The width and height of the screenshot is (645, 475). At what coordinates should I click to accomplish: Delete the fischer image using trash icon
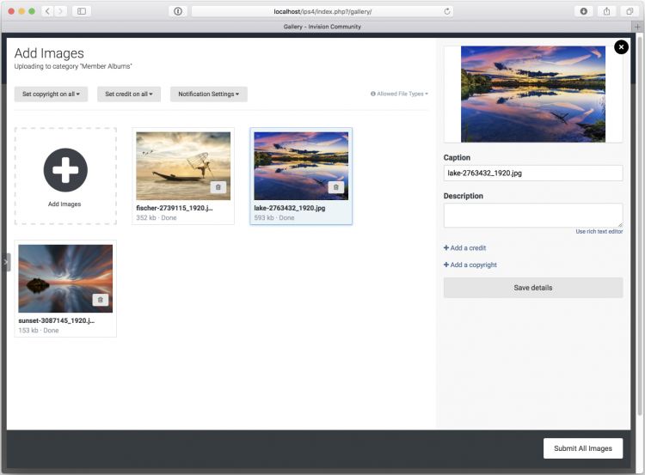click(218, 187)
